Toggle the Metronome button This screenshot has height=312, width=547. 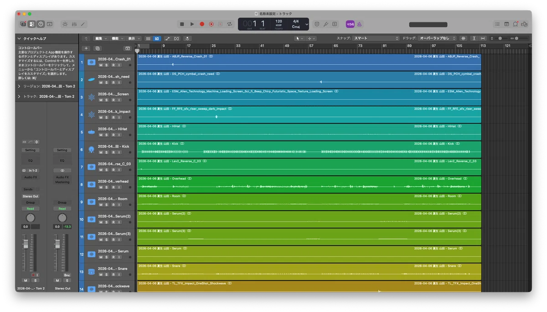pyautogui.click(x=359, y=24)
